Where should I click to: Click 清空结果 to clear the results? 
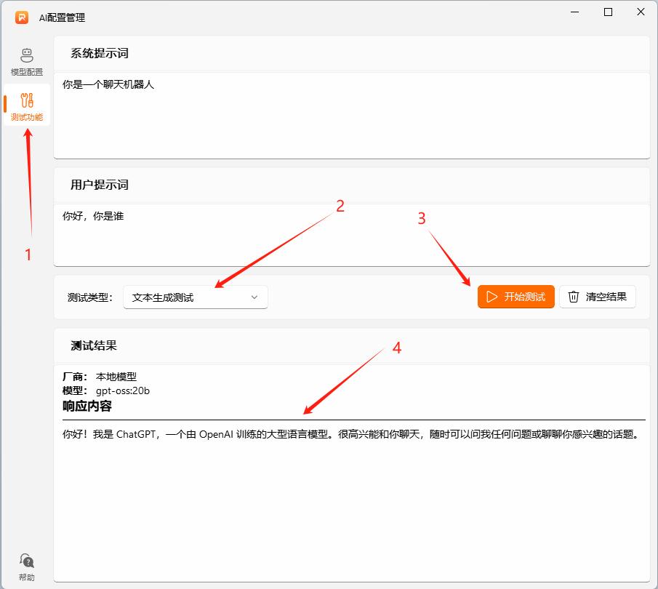pos(597,297)
